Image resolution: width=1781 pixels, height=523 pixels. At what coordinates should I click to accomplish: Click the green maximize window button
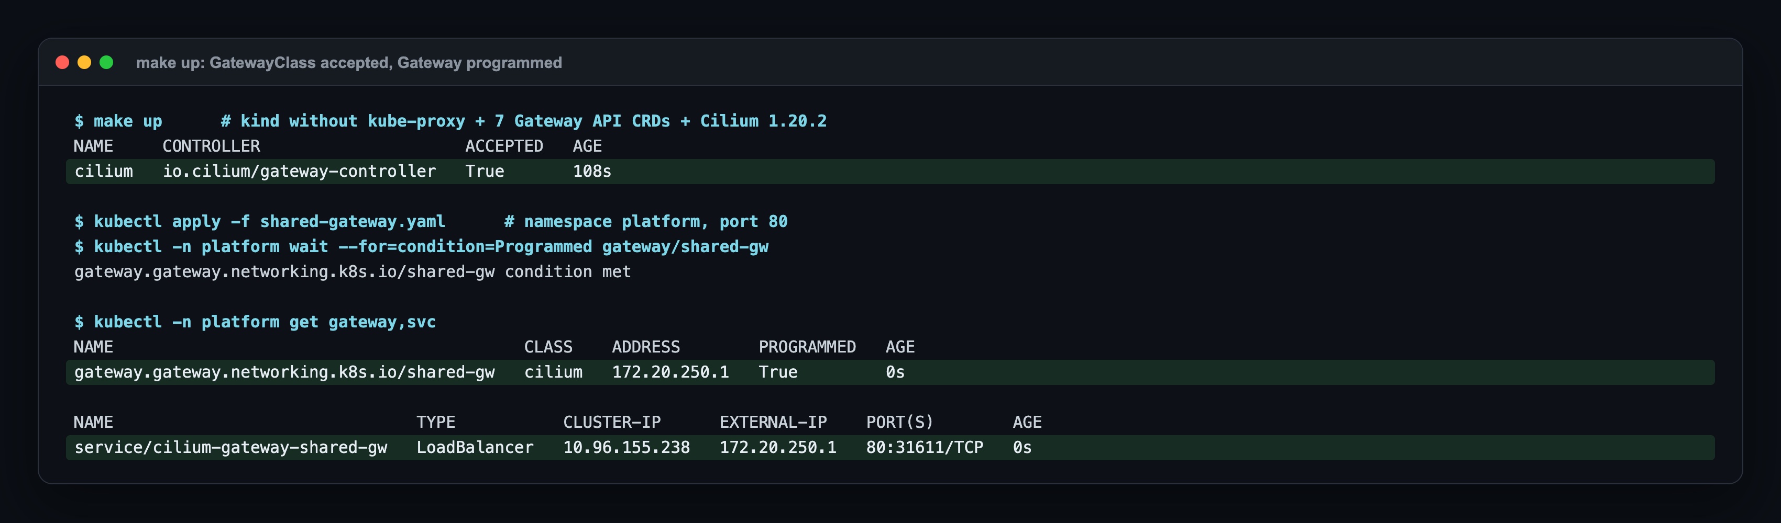(106, 63)
